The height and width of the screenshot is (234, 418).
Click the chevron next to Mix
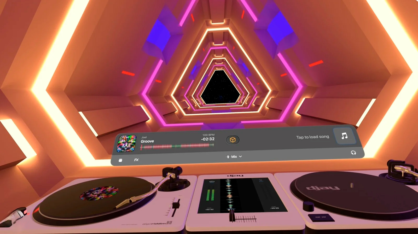pyautogui.click(x=241, y=157)
